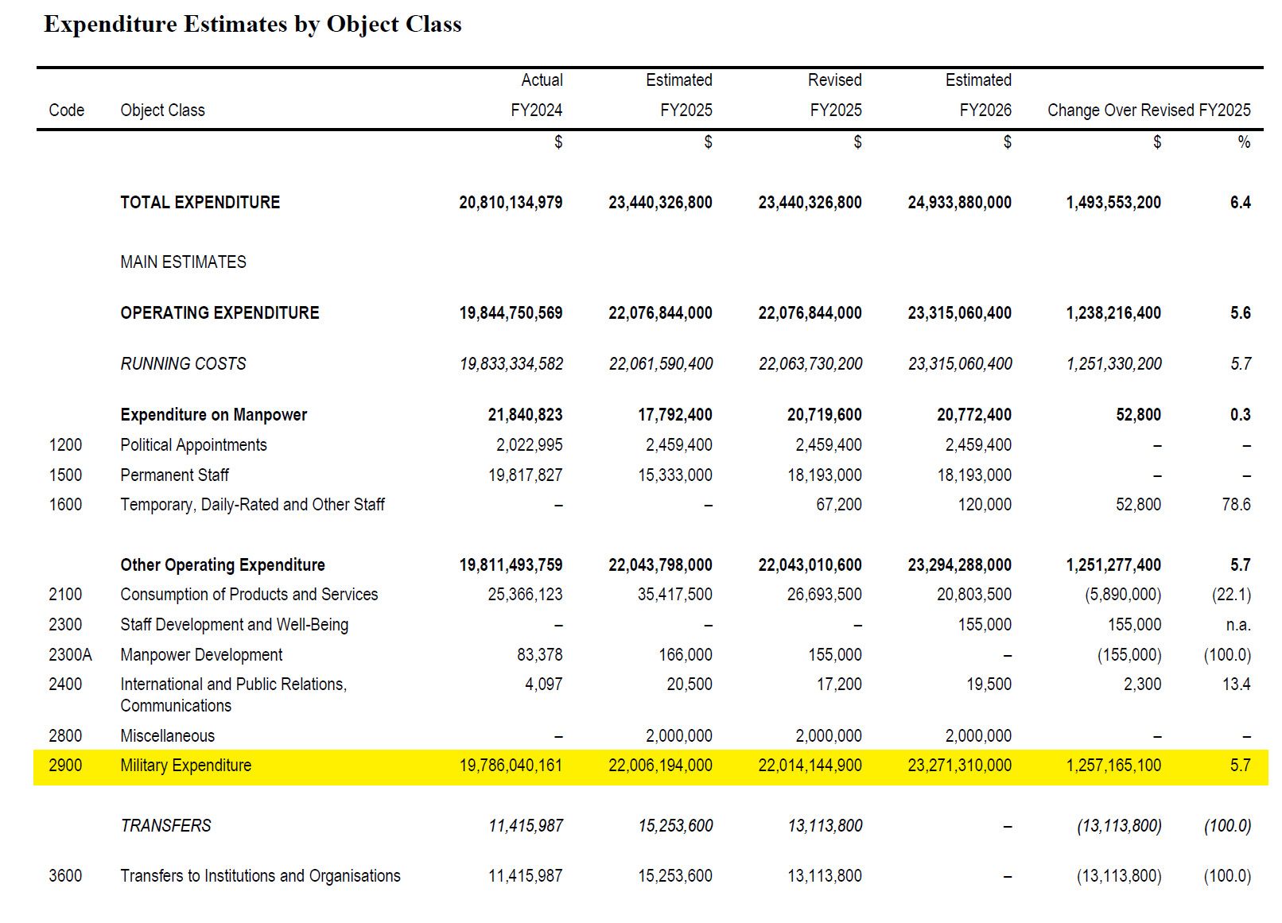The width and height of the screenshot is (1282, 923).
Task: Select the 'MAIN ESTIMATES' label
Action: [184, 262]
